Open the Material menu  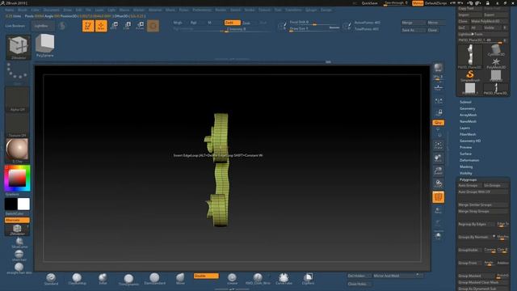tap(155, 10)
